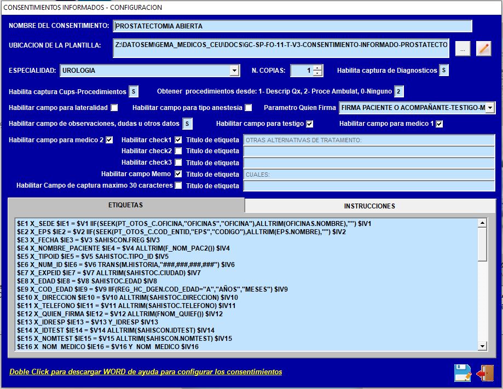Uncheck Habilitar campo para testigo
The height and width of the screenshot is (389, 503).
pos(310,124)
